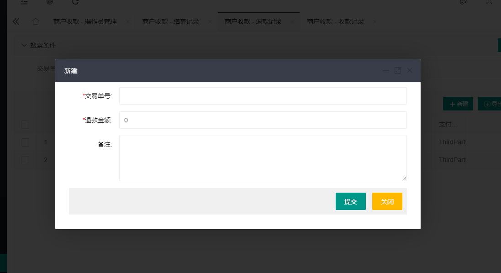Click inside the 交易单号 input field
The width and height of the screenshot is (501, 273).
click(263, 95)
